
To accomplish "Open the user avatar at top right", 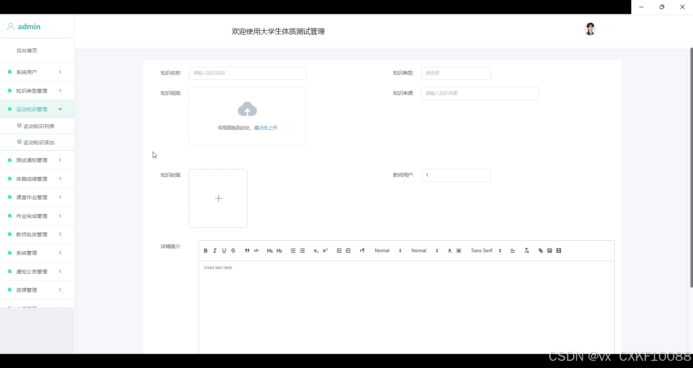I will [590, 29].
